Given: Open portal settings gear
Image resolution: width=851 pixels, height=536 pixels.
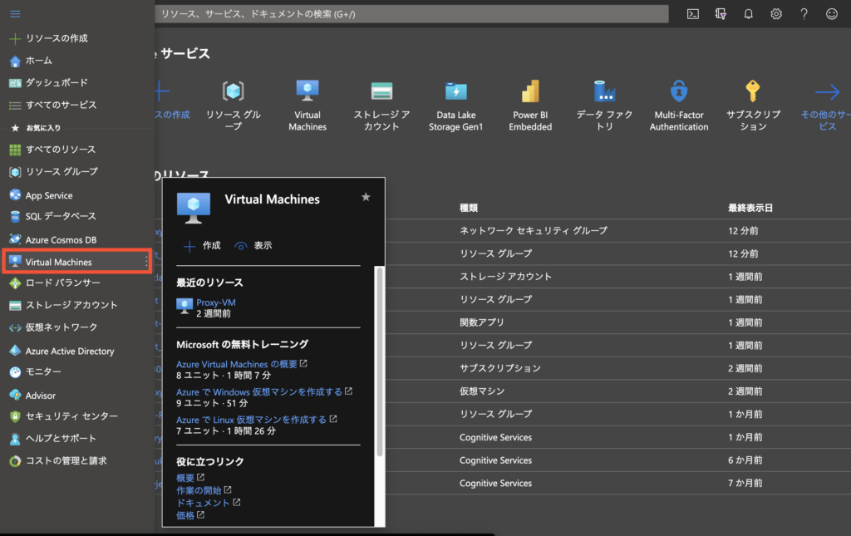Looking at the screenshot, I should 776,14.
